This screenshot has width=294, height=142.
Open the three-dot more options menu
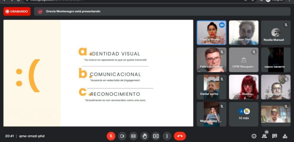click(x=167, y=136)
